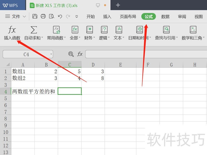Click the Print icon in quick toolbar
The image size is (207, 155).
[x=43, y=17]
